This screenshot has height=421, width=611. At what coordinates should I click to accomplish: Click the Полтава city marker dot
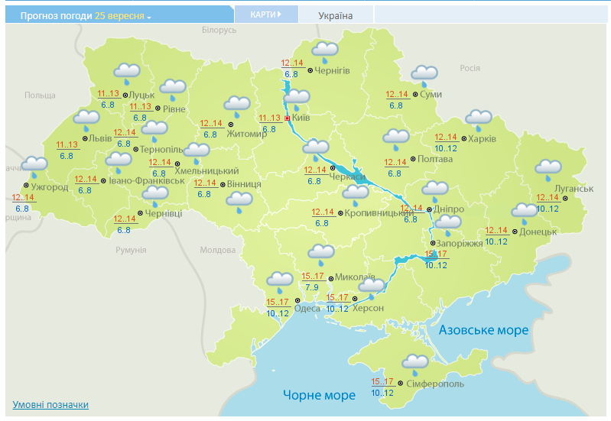[413, 159]
